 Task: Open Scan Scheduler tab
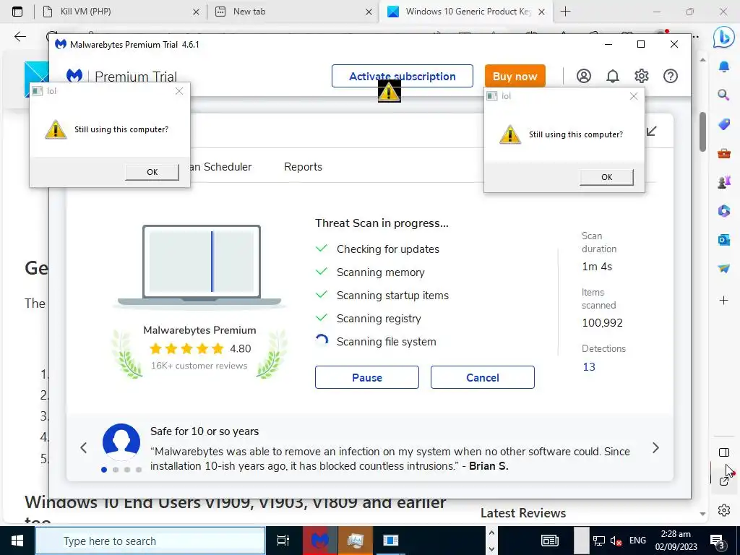[x=221, y=167]
